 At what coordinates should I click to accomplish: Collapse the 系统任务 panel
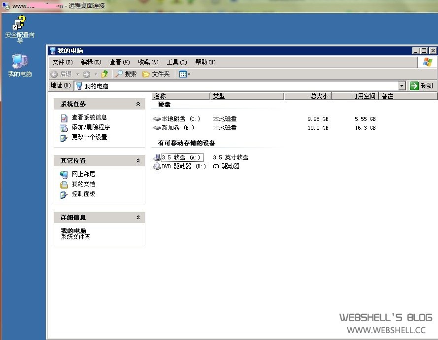[x=138, y=104]
